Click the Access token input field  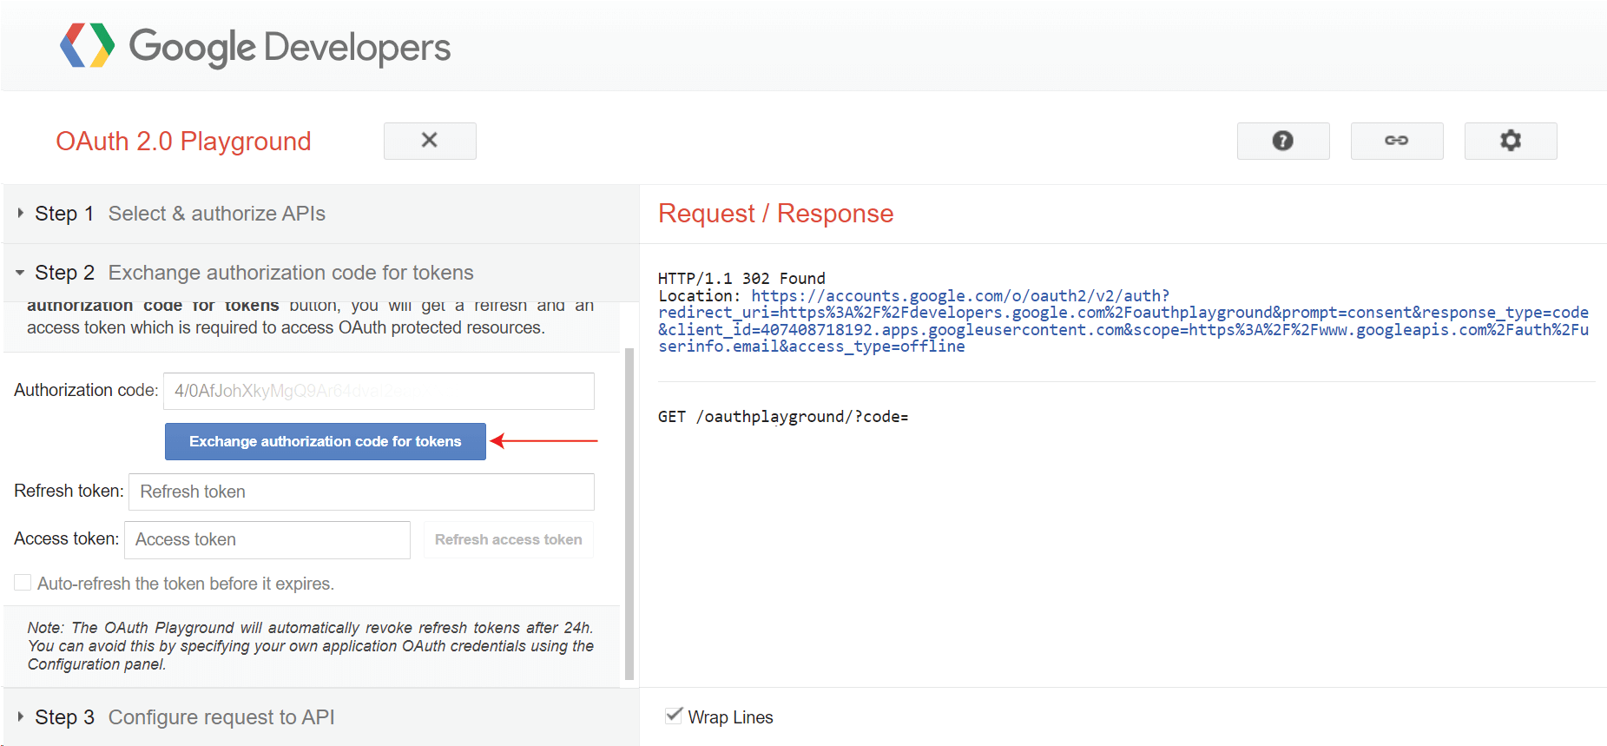267,539
